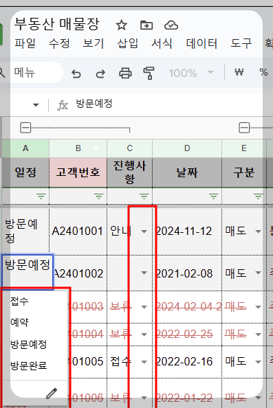Open the 보기 menu

point(94,43)
